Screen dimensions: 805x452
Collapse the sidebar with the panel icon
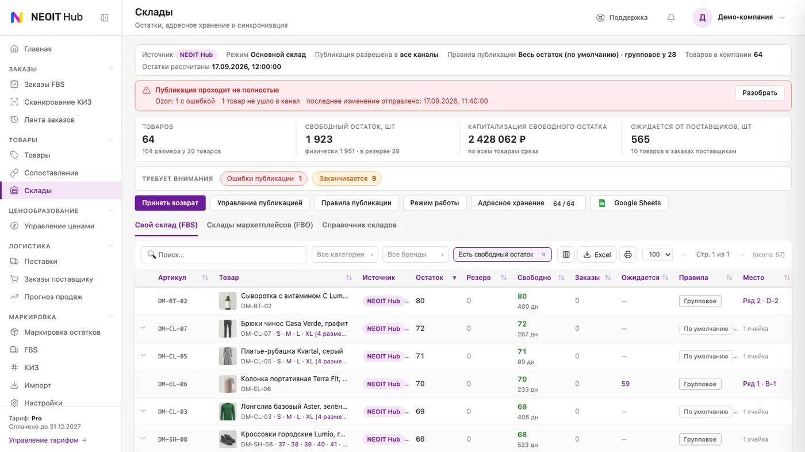[x=105, y=17]
